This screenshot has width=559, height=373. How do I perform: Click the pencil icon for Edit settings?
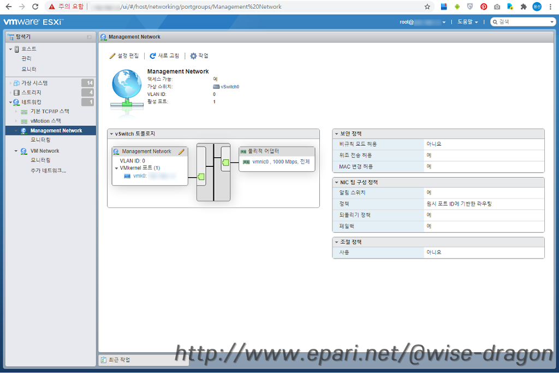click(112, 56)
